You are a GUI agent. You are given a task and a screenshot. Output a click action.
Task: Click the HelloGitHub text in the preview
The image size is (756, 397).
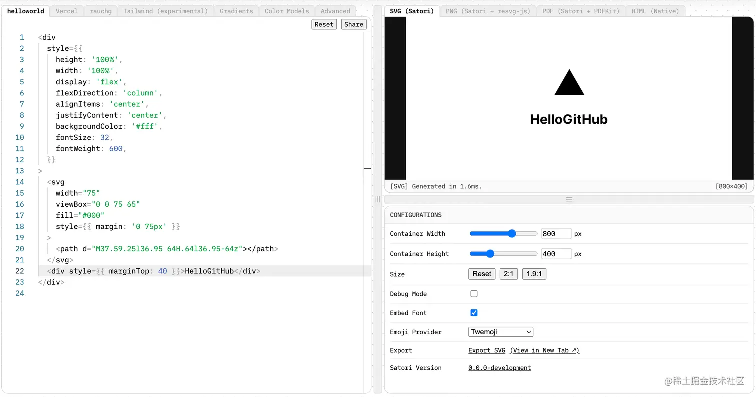pos(569,119)
